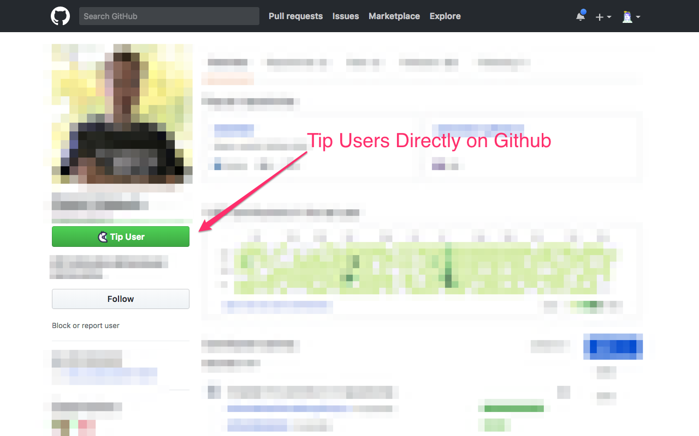699x436 pixels.
Task: Click the Block or report user link
Action: [86, 325]
